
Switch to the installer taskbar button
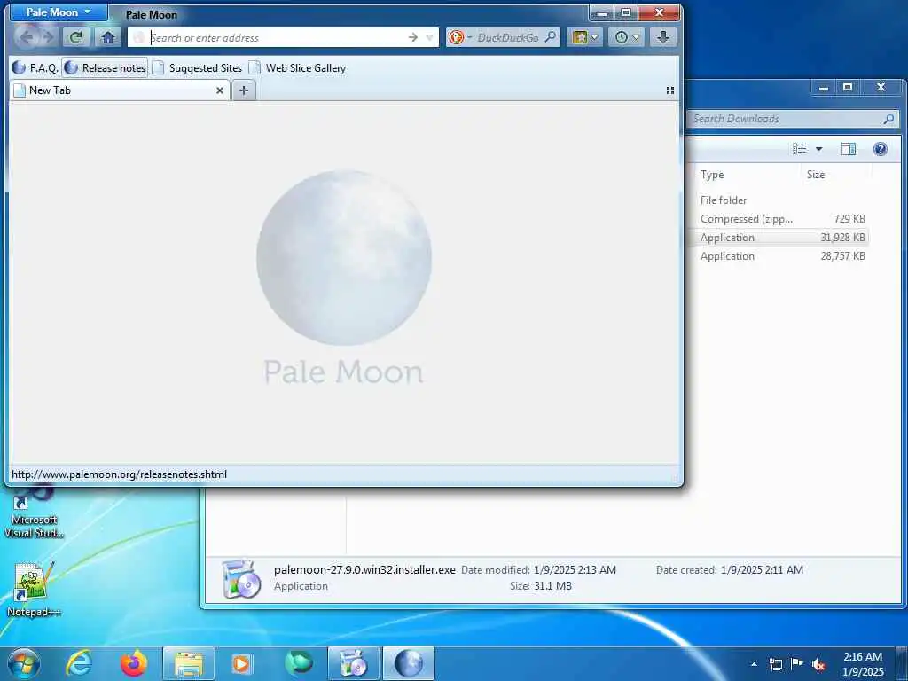354,663
